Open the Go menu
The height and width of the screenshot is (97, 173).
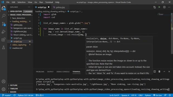pyautogui.click(x=36, y=2)
